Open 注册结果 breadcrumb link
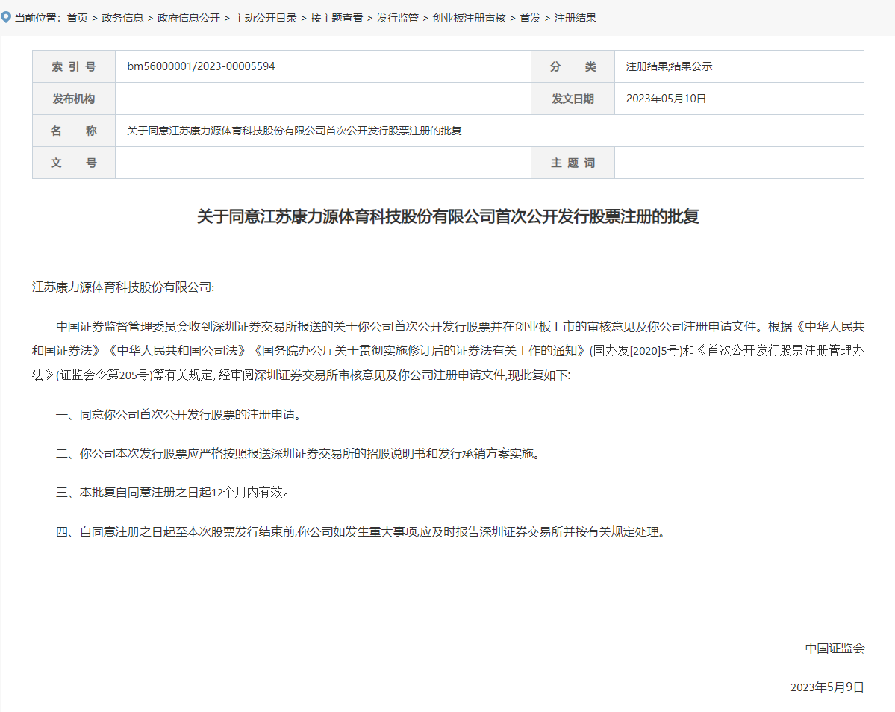Viewport: 895px width, 712px height. click(x=576, y=18)
